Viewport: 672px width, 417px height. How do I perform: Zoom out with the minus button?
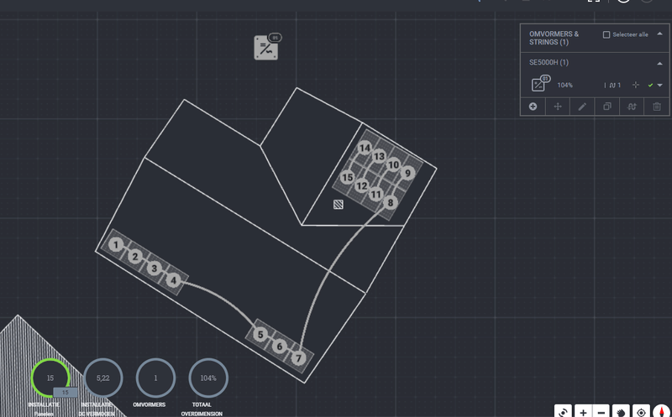click(601, 412)
